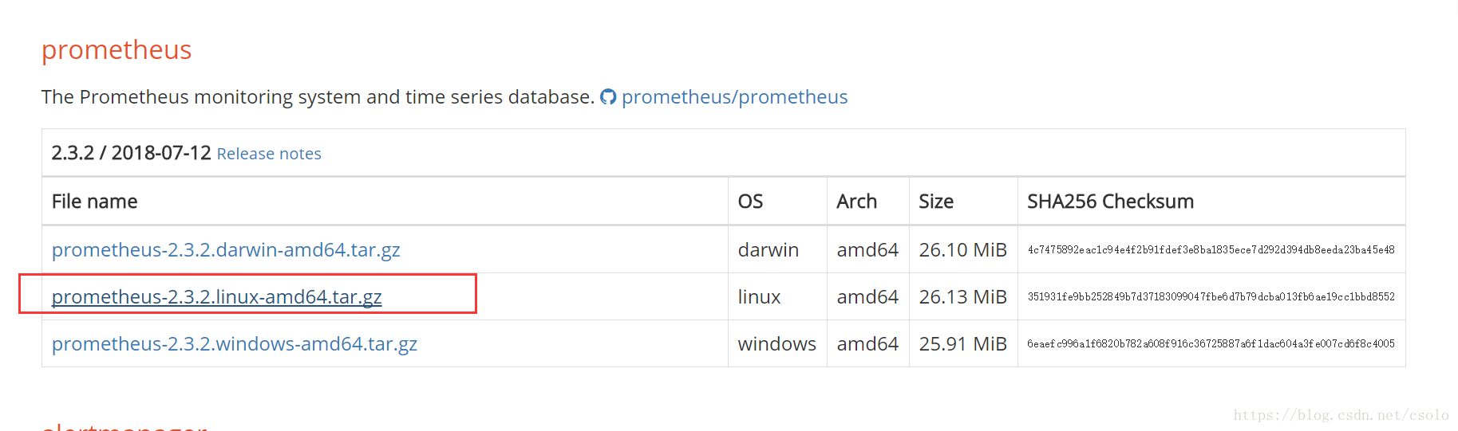Download prometheus-2.3.2.darwin-amd64.tar.gz
Screen dimensions: 1458x431
(226, 249)
